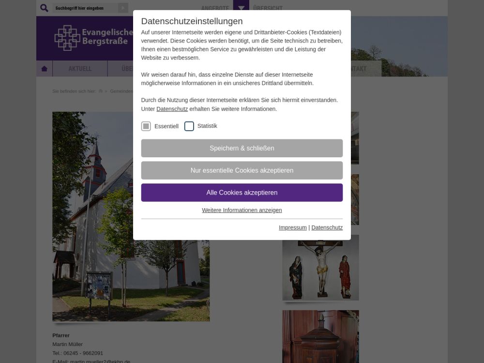Open the crucifix statues thumbnail
The height and width of the screenshot is (363, 484).
[x=320, y=268]
